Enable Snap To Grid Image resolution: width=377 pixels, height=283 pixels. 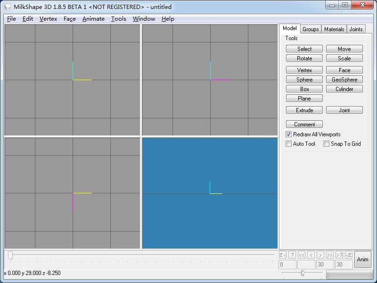(326, 144)
